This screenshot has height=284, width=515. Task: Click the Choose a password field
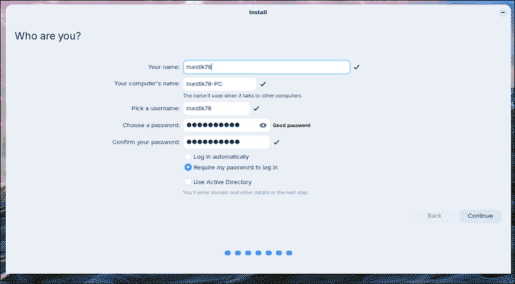(x=227, y=125)
